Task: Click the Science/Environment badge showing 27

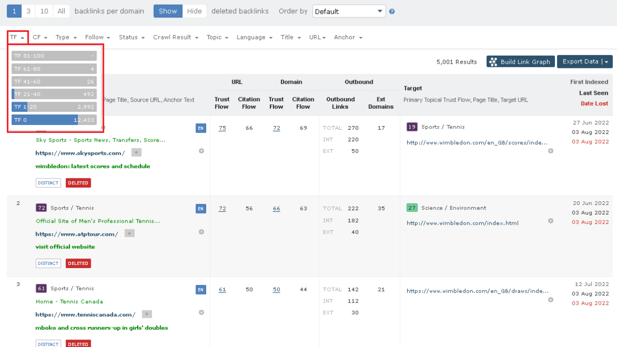Action: pos(412,208)
